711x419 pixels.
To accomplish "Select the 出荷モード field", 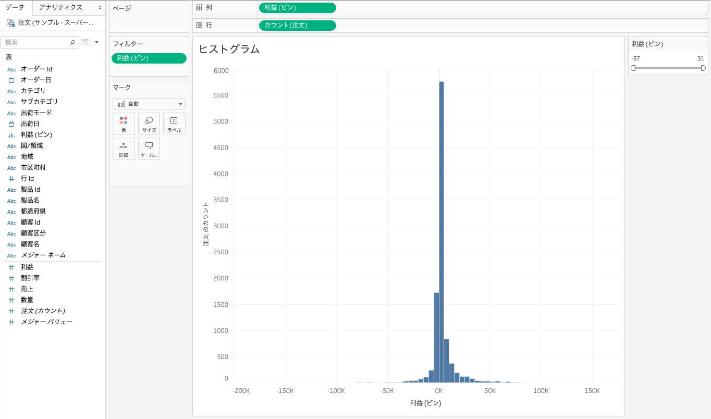I will 36,113.
